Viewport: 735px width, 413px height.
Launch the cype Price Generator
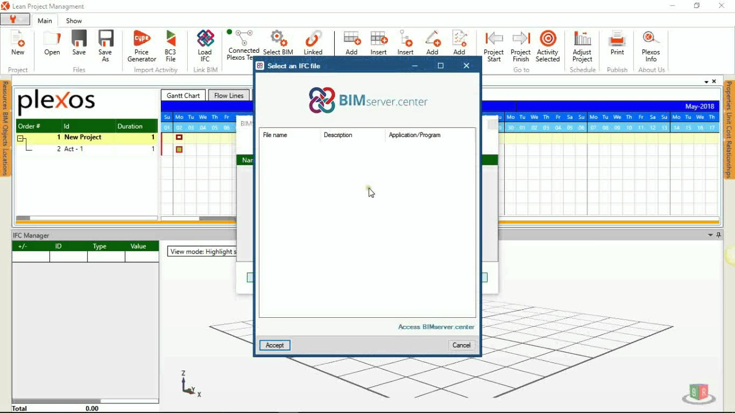(x=141, y=39)
